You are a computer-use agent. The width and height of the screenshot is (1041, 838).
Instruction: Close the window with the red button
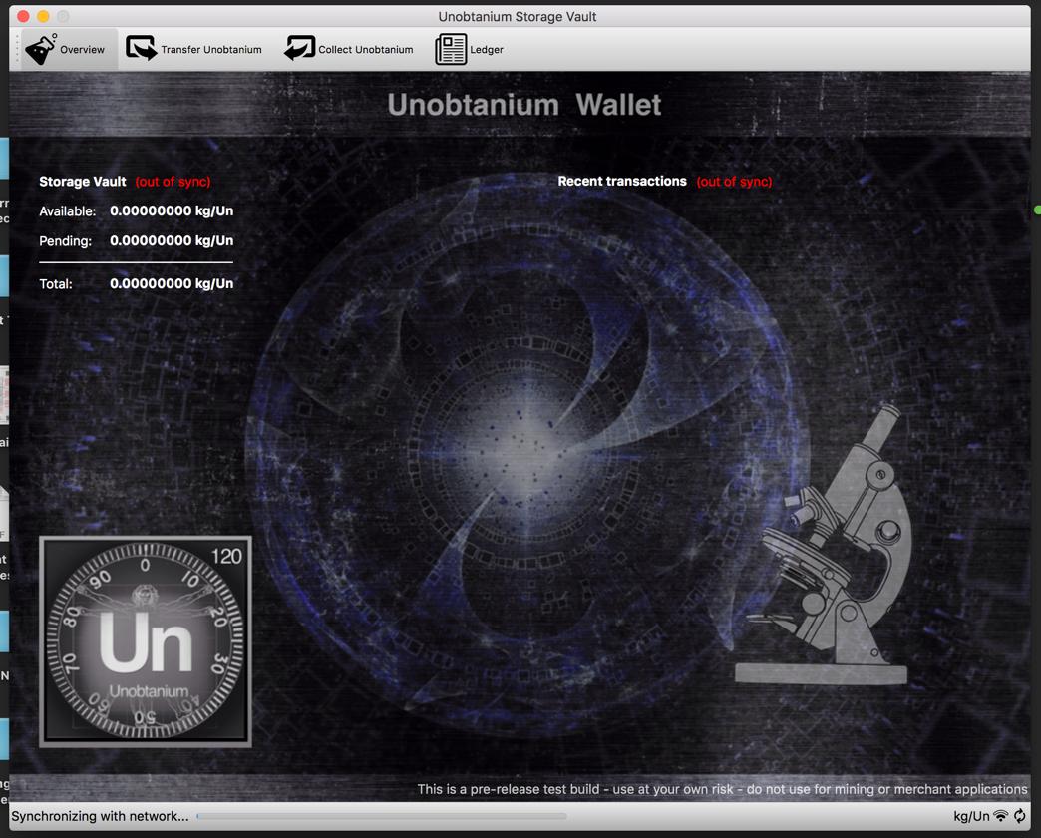click(x=23, y=16)
